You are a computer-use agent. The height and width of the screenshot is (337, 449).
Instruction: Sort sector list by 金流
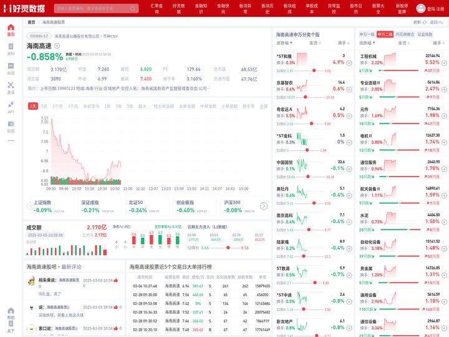pos(403,43)
